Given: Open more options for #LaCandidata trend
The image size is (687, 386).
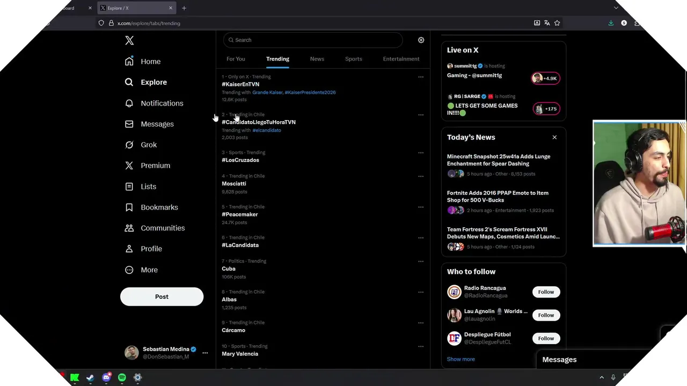Looking at the screenshot, I should [x=421, y=238].
